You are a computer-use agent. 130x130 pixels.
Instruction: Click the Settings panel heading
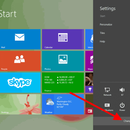pos(108,9)
